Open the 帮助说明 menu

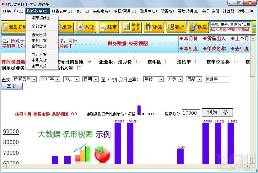coord(188,11)
